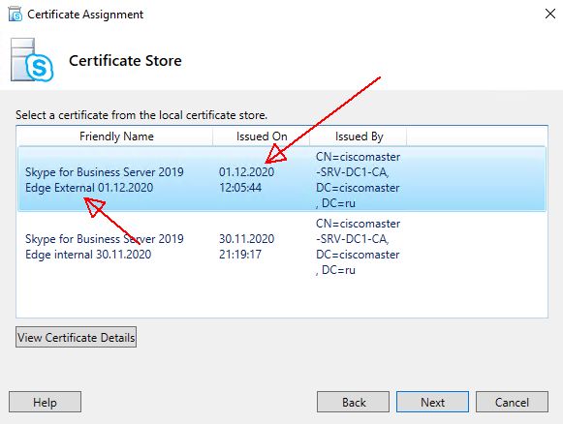Click issued date 01.12.2020 12:05:44

click(x=247, y=180)
